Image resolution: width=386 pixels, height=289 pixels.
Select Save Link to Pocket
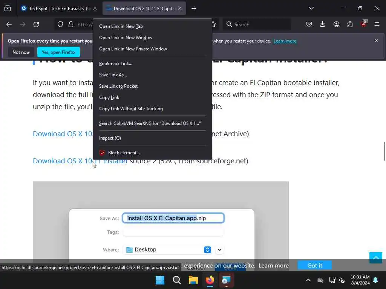click(152, 86)
